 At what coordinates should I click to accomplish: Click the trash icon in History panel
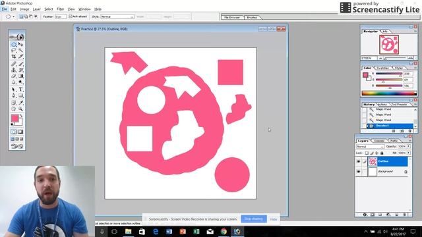tap(410, 131)
